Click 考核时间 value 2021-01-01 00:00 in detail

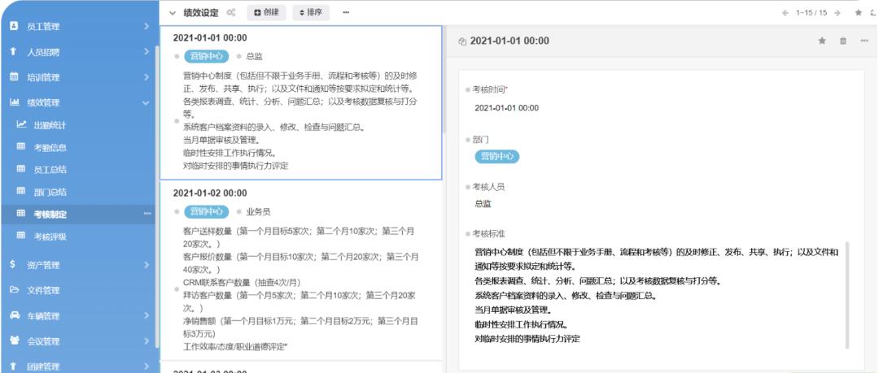click(506, 107)
